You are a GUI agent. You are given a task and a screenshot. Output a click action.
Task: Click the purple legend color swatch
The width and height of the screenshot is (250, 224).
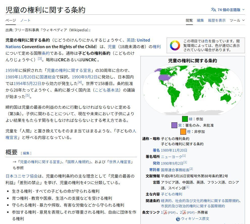(x=174, y=125)
